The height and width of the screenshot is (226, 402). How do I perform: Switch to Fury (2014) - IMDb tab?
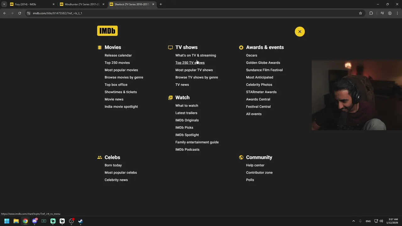click(32, 4)
